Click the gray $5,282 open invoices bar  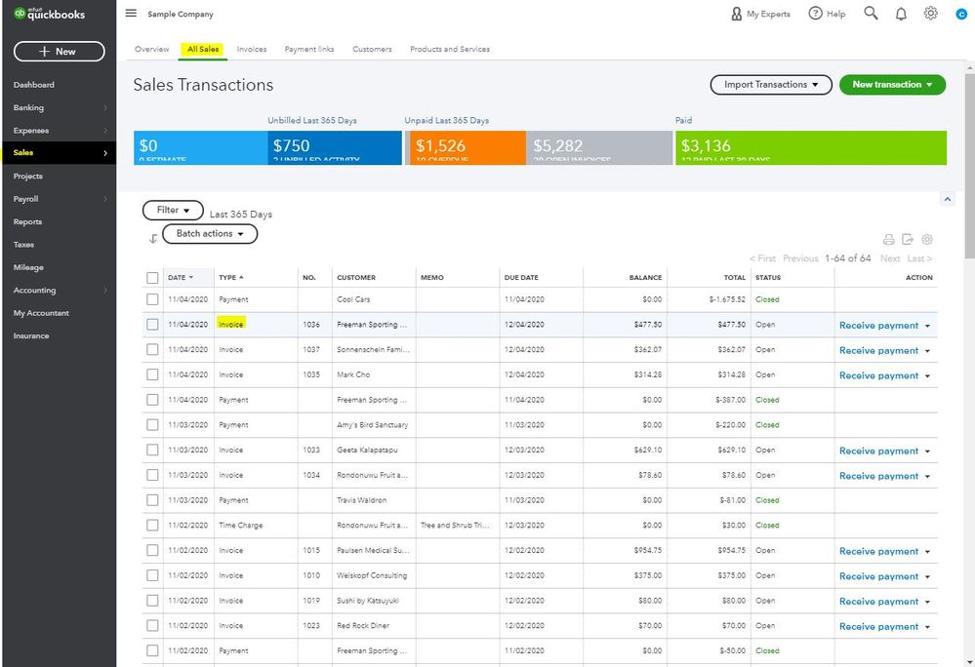coord(599,148)
